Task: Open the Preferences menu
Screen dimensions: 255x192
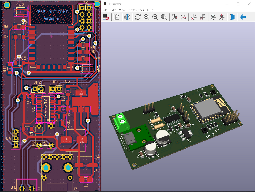Action: 136,10
